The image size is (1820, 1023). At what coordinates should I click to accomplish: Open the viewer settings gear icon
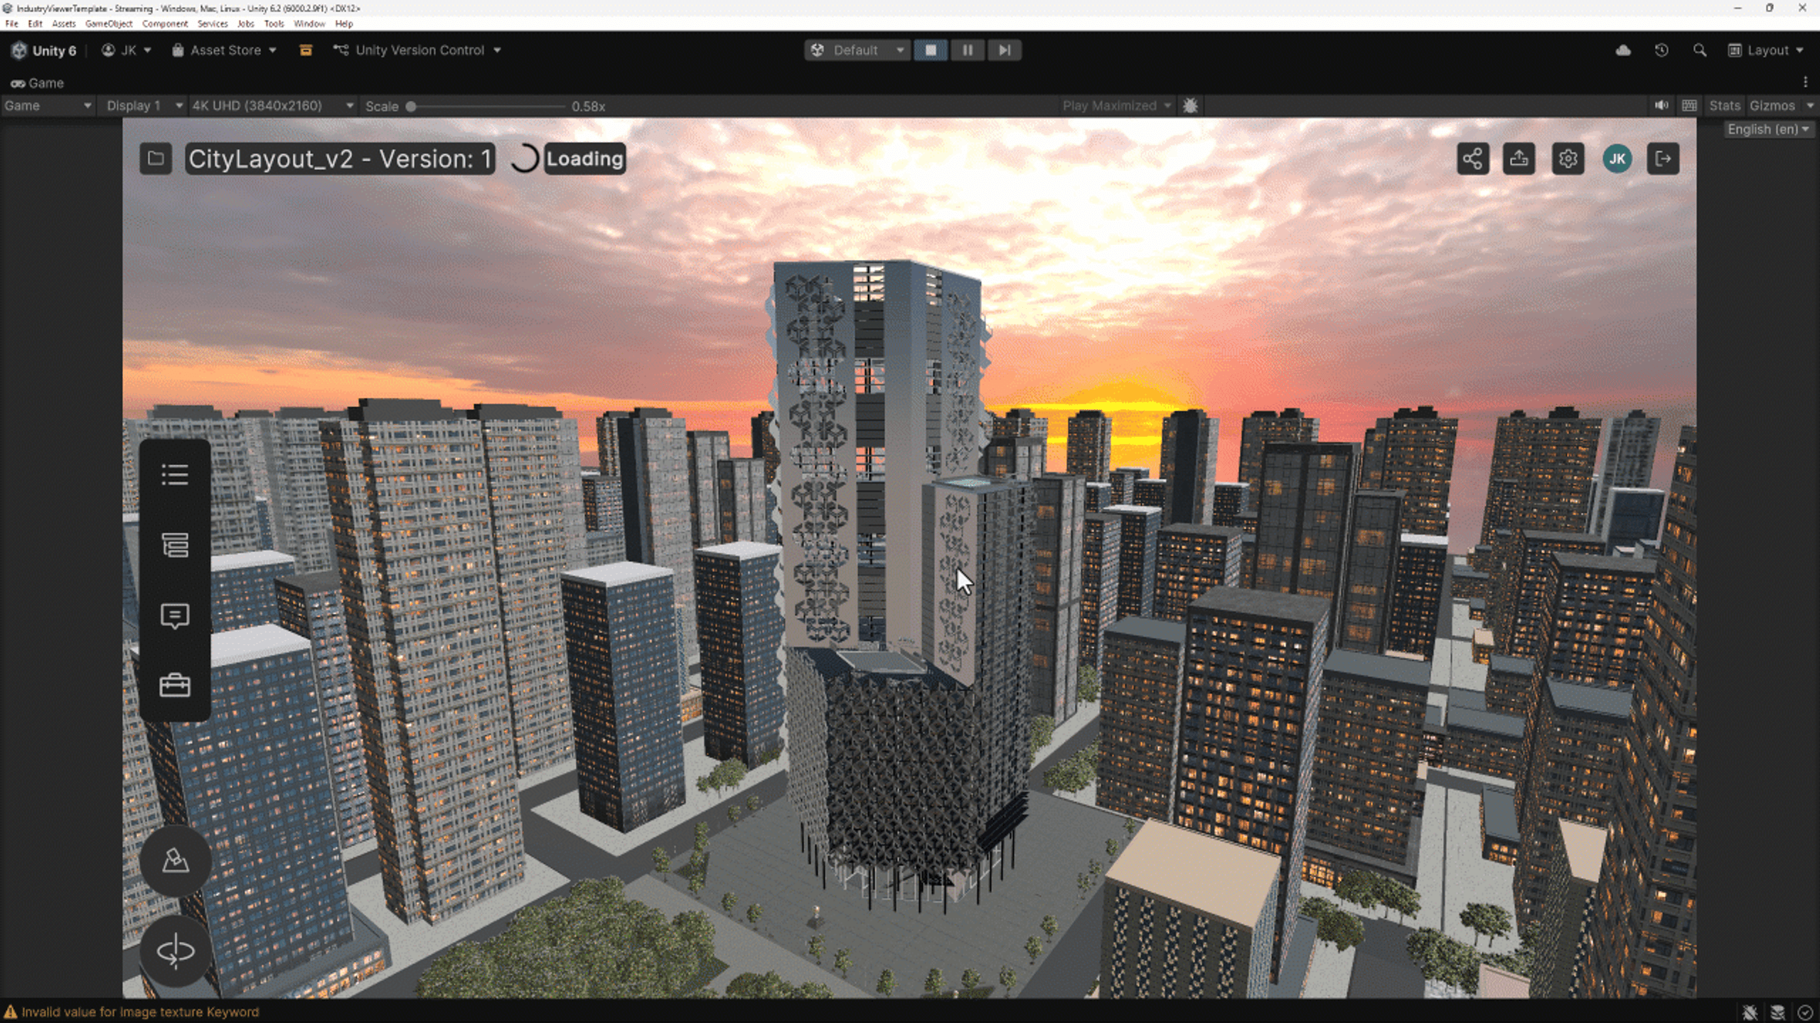(x=1568, y=158)
